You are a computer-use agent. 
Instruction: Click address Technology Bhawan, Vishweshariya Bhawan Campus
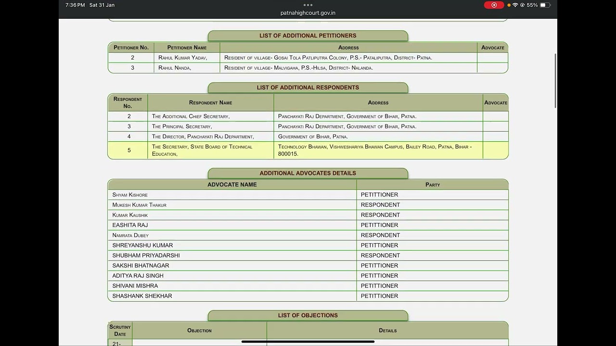(375, 150)
